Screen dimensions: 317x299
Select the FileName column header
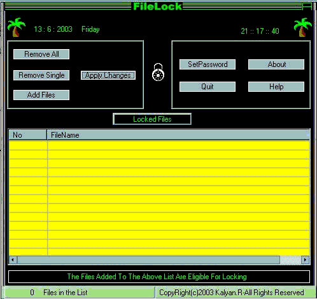point(178,135)
